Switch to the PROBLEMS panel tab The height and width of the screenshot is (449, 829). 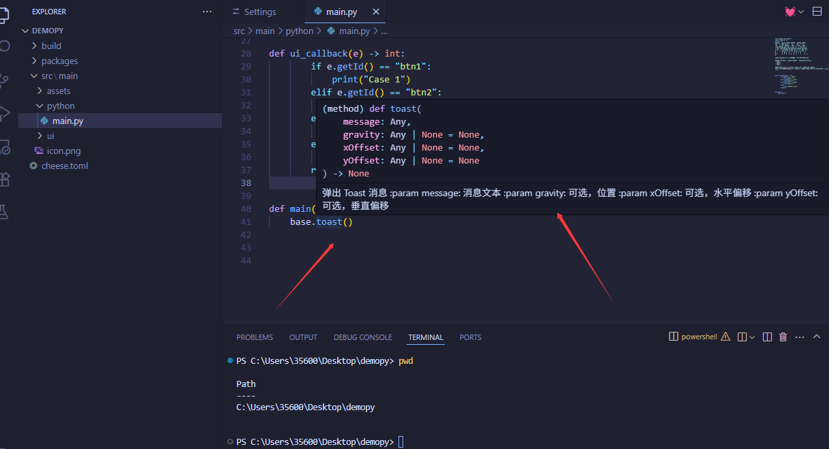[x=255, y=337]
